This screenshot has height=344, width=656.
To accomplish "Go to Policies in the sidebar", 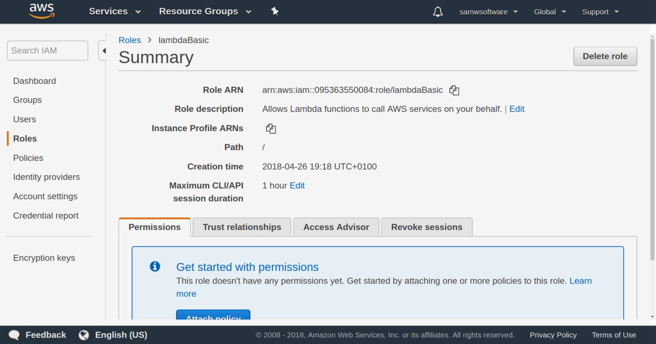I will [x=28, y=158].
